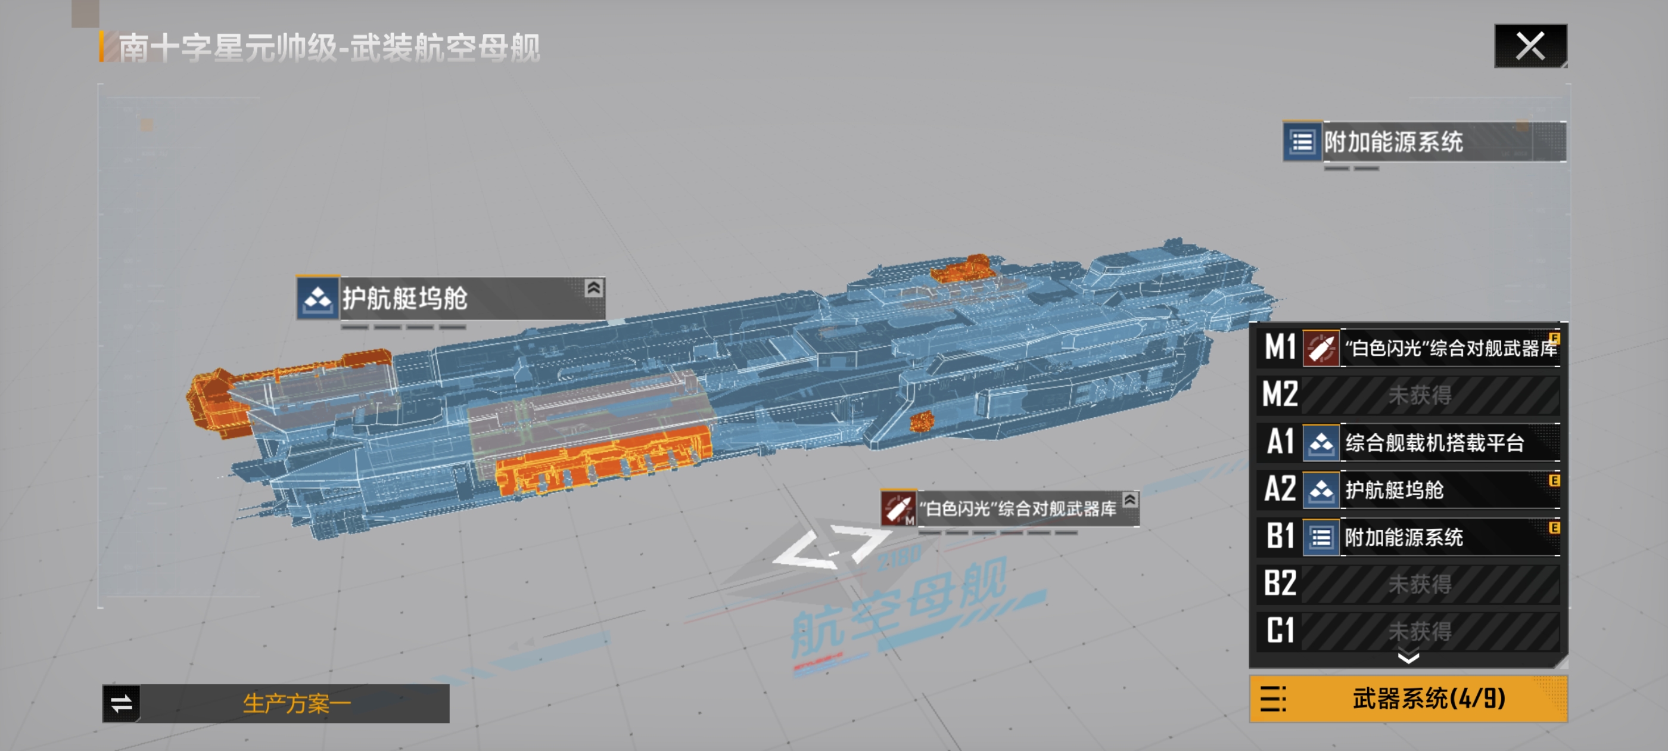Expand the module list with the down chevron
Image resolution: width=1668 pixels, height=751 pixels.
(1408, 659)
